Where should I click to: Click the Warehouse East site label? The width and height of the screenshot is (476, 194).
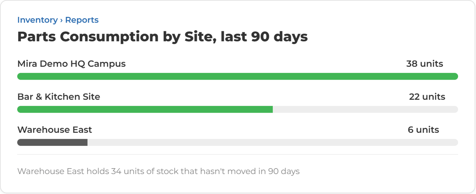click(x=54, y=130)
